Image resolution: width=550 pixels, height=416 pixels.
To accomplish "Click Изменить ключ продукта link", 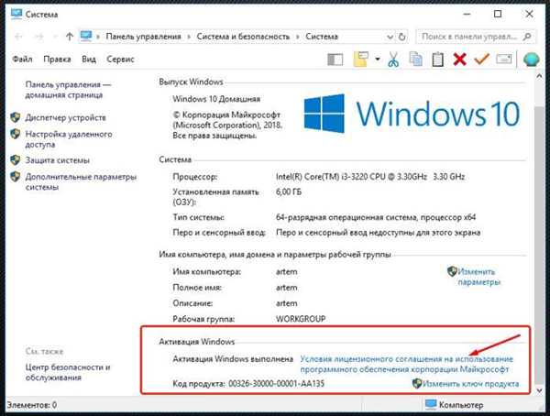I will (x=470, y=384).
